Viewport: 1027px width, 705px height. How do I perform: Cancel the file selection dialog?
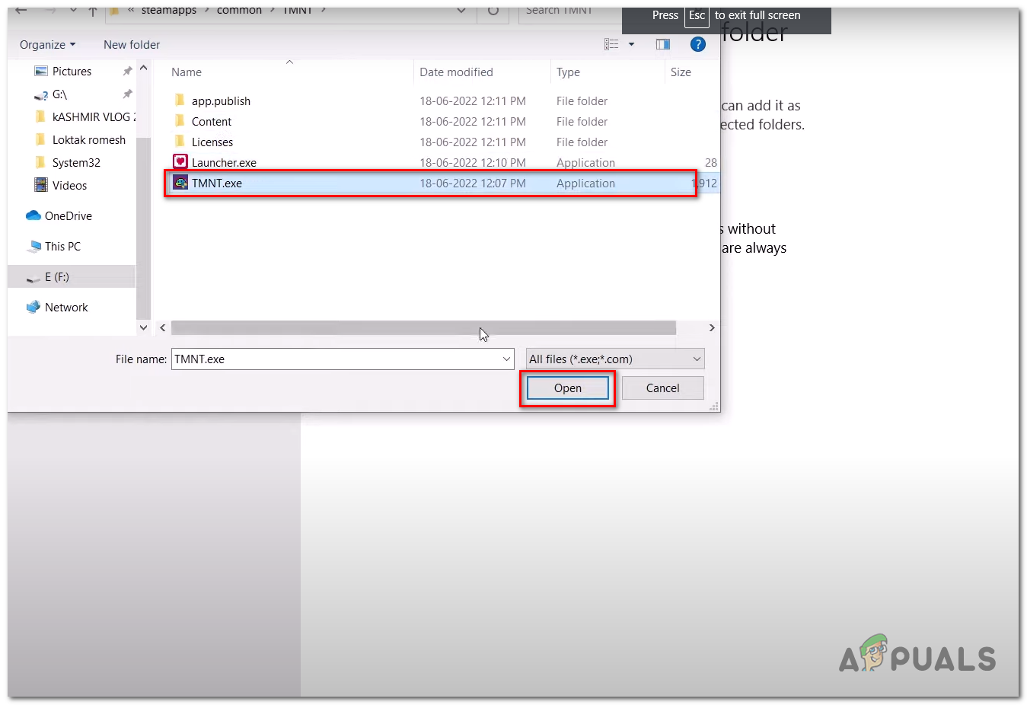pos(662,388)
